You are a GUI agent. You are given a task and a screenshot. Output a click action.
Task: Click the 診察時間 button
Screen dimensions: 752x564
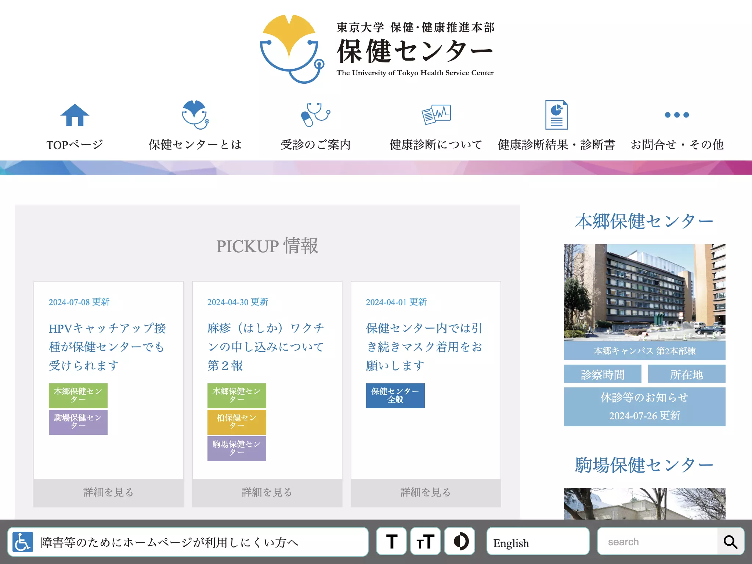[x=603, y=374]
